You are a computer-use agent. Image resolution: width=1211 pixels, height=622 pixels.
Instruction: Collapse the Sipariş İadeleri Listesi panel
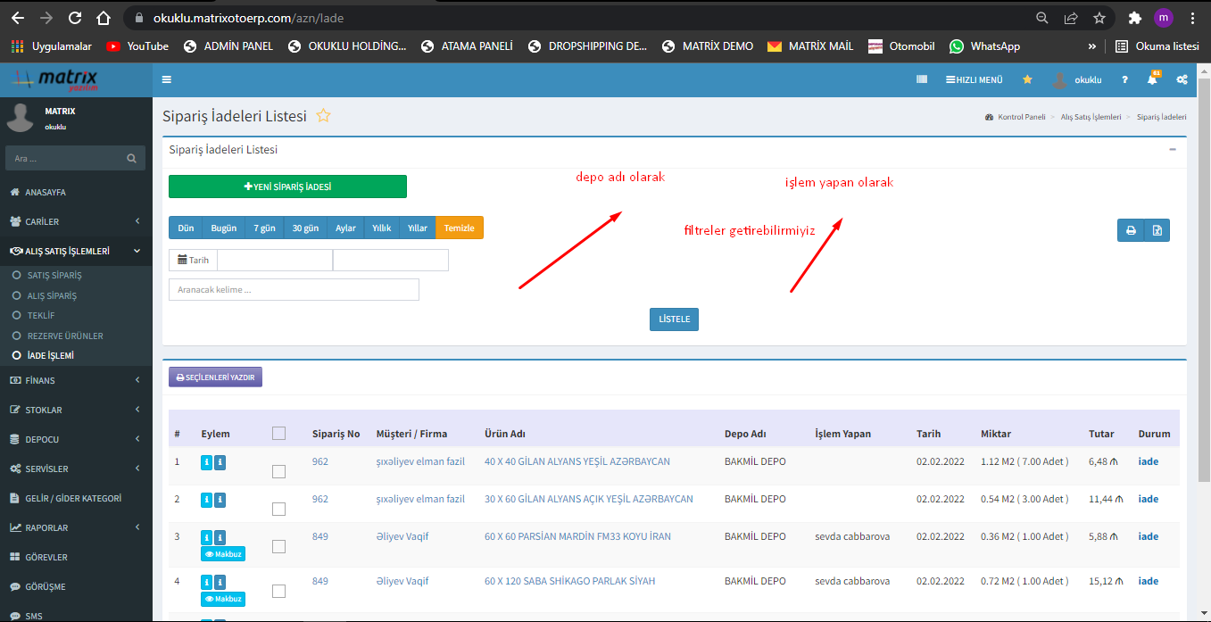click(1173, 150)
